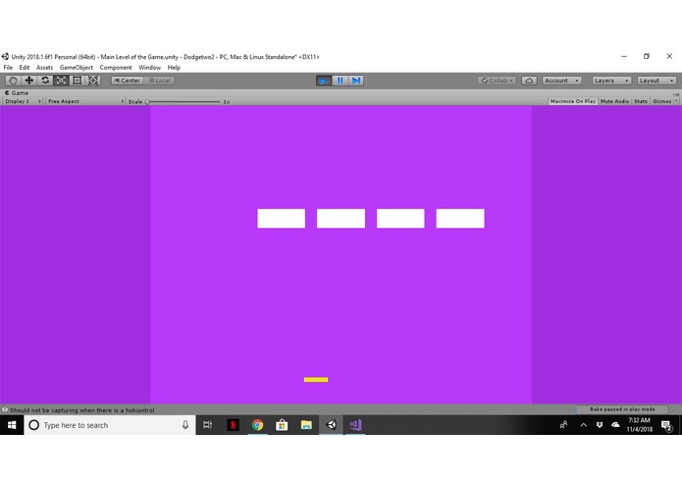Select the Rotate tool

[x=45, y=81]
